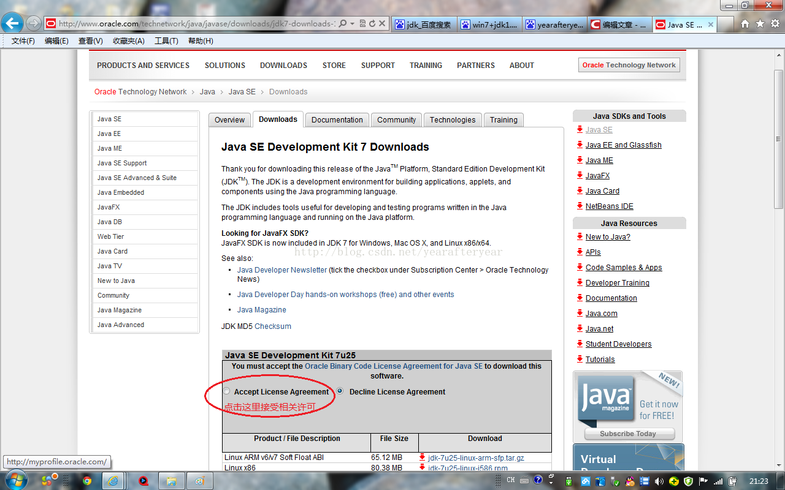This screenshot has height=490, width=785.
Task: Open the IE home page icon
Action: click(x=745, y=24)
